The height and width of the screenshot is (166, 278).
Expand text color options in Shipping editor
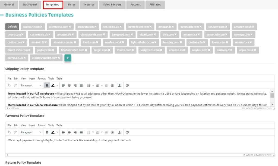[x=57, y=85]
